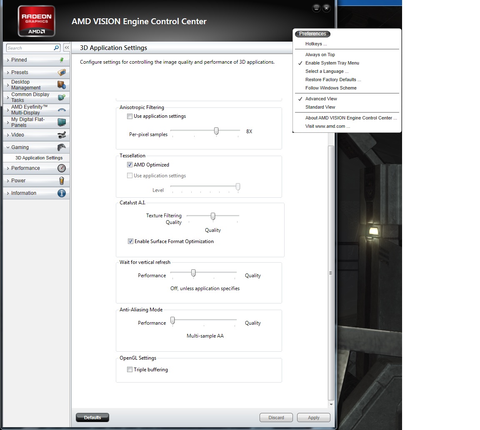The height and width of the screenshot is (430, 480).
Task: Click the Per-pixel samples slider handle
Action: pyautogui.click(x=216, y=131)
